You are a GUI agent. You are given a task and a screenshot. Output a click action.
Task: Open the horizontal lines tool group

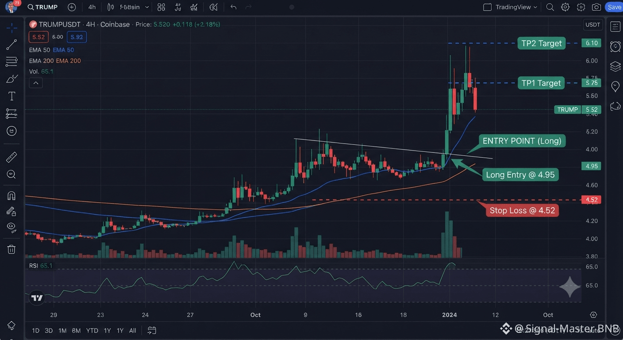(12, 62)
